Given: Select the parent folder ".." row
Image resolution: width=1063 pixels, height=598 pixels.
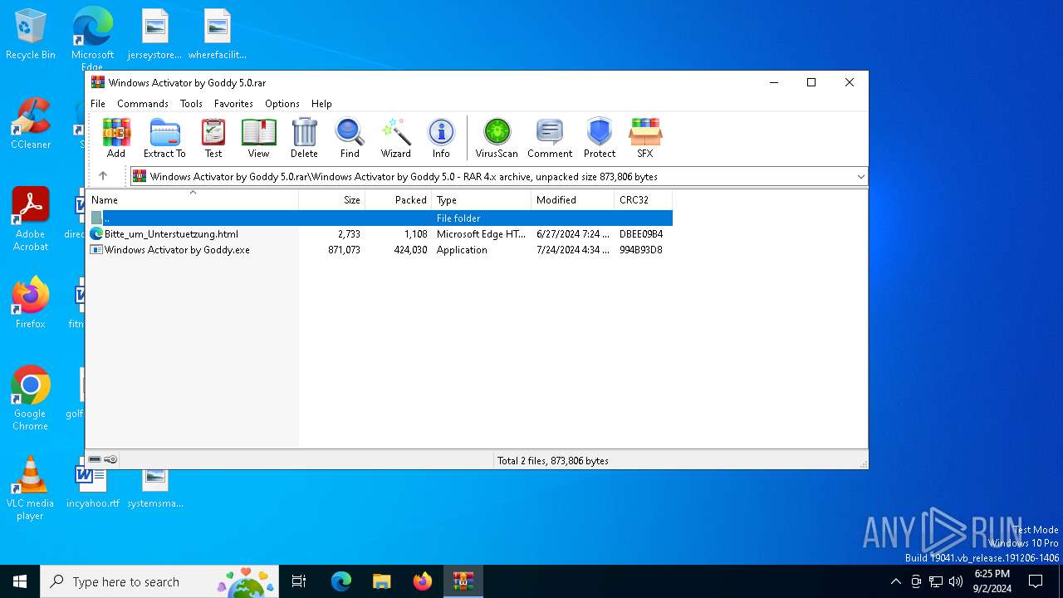Looking at the screenshot, I should pyautogui.click(x=380, y=218).
